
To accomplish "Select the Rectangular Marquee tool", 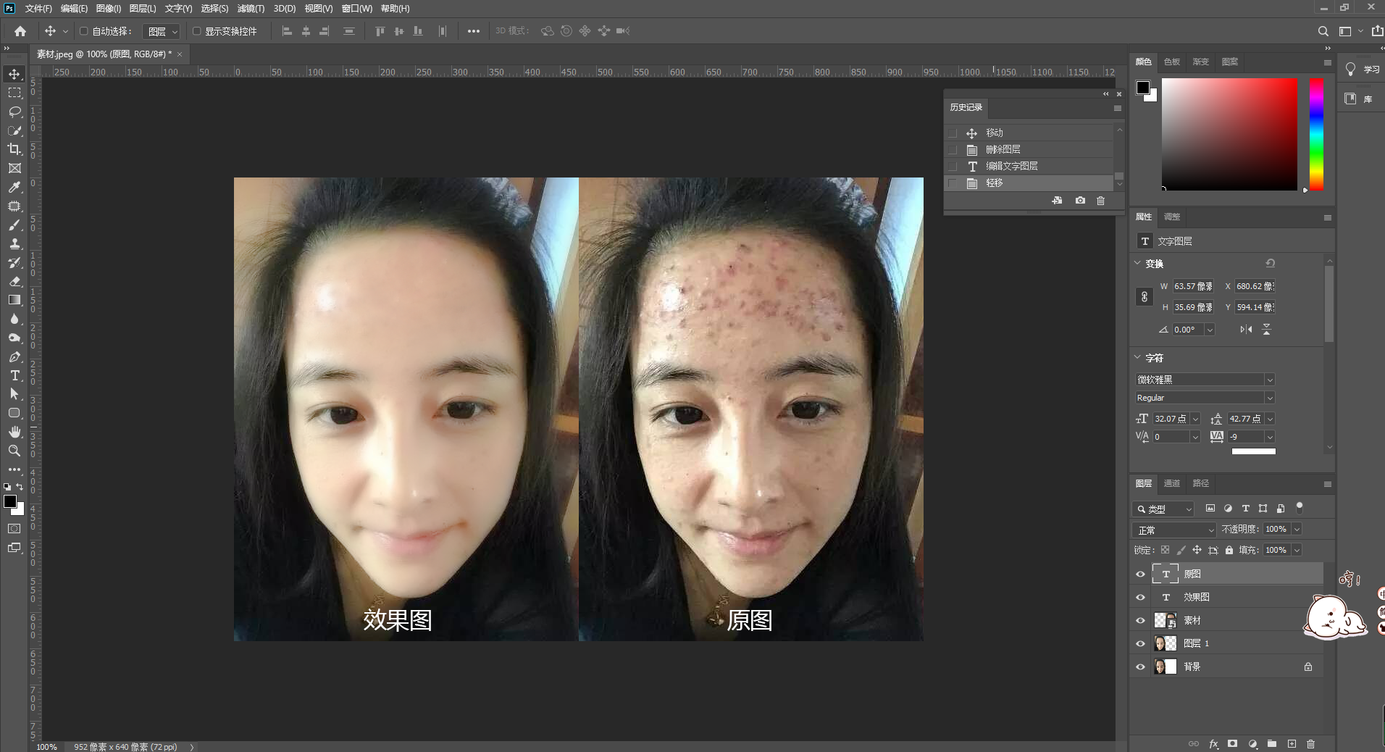I will (14, 93).
